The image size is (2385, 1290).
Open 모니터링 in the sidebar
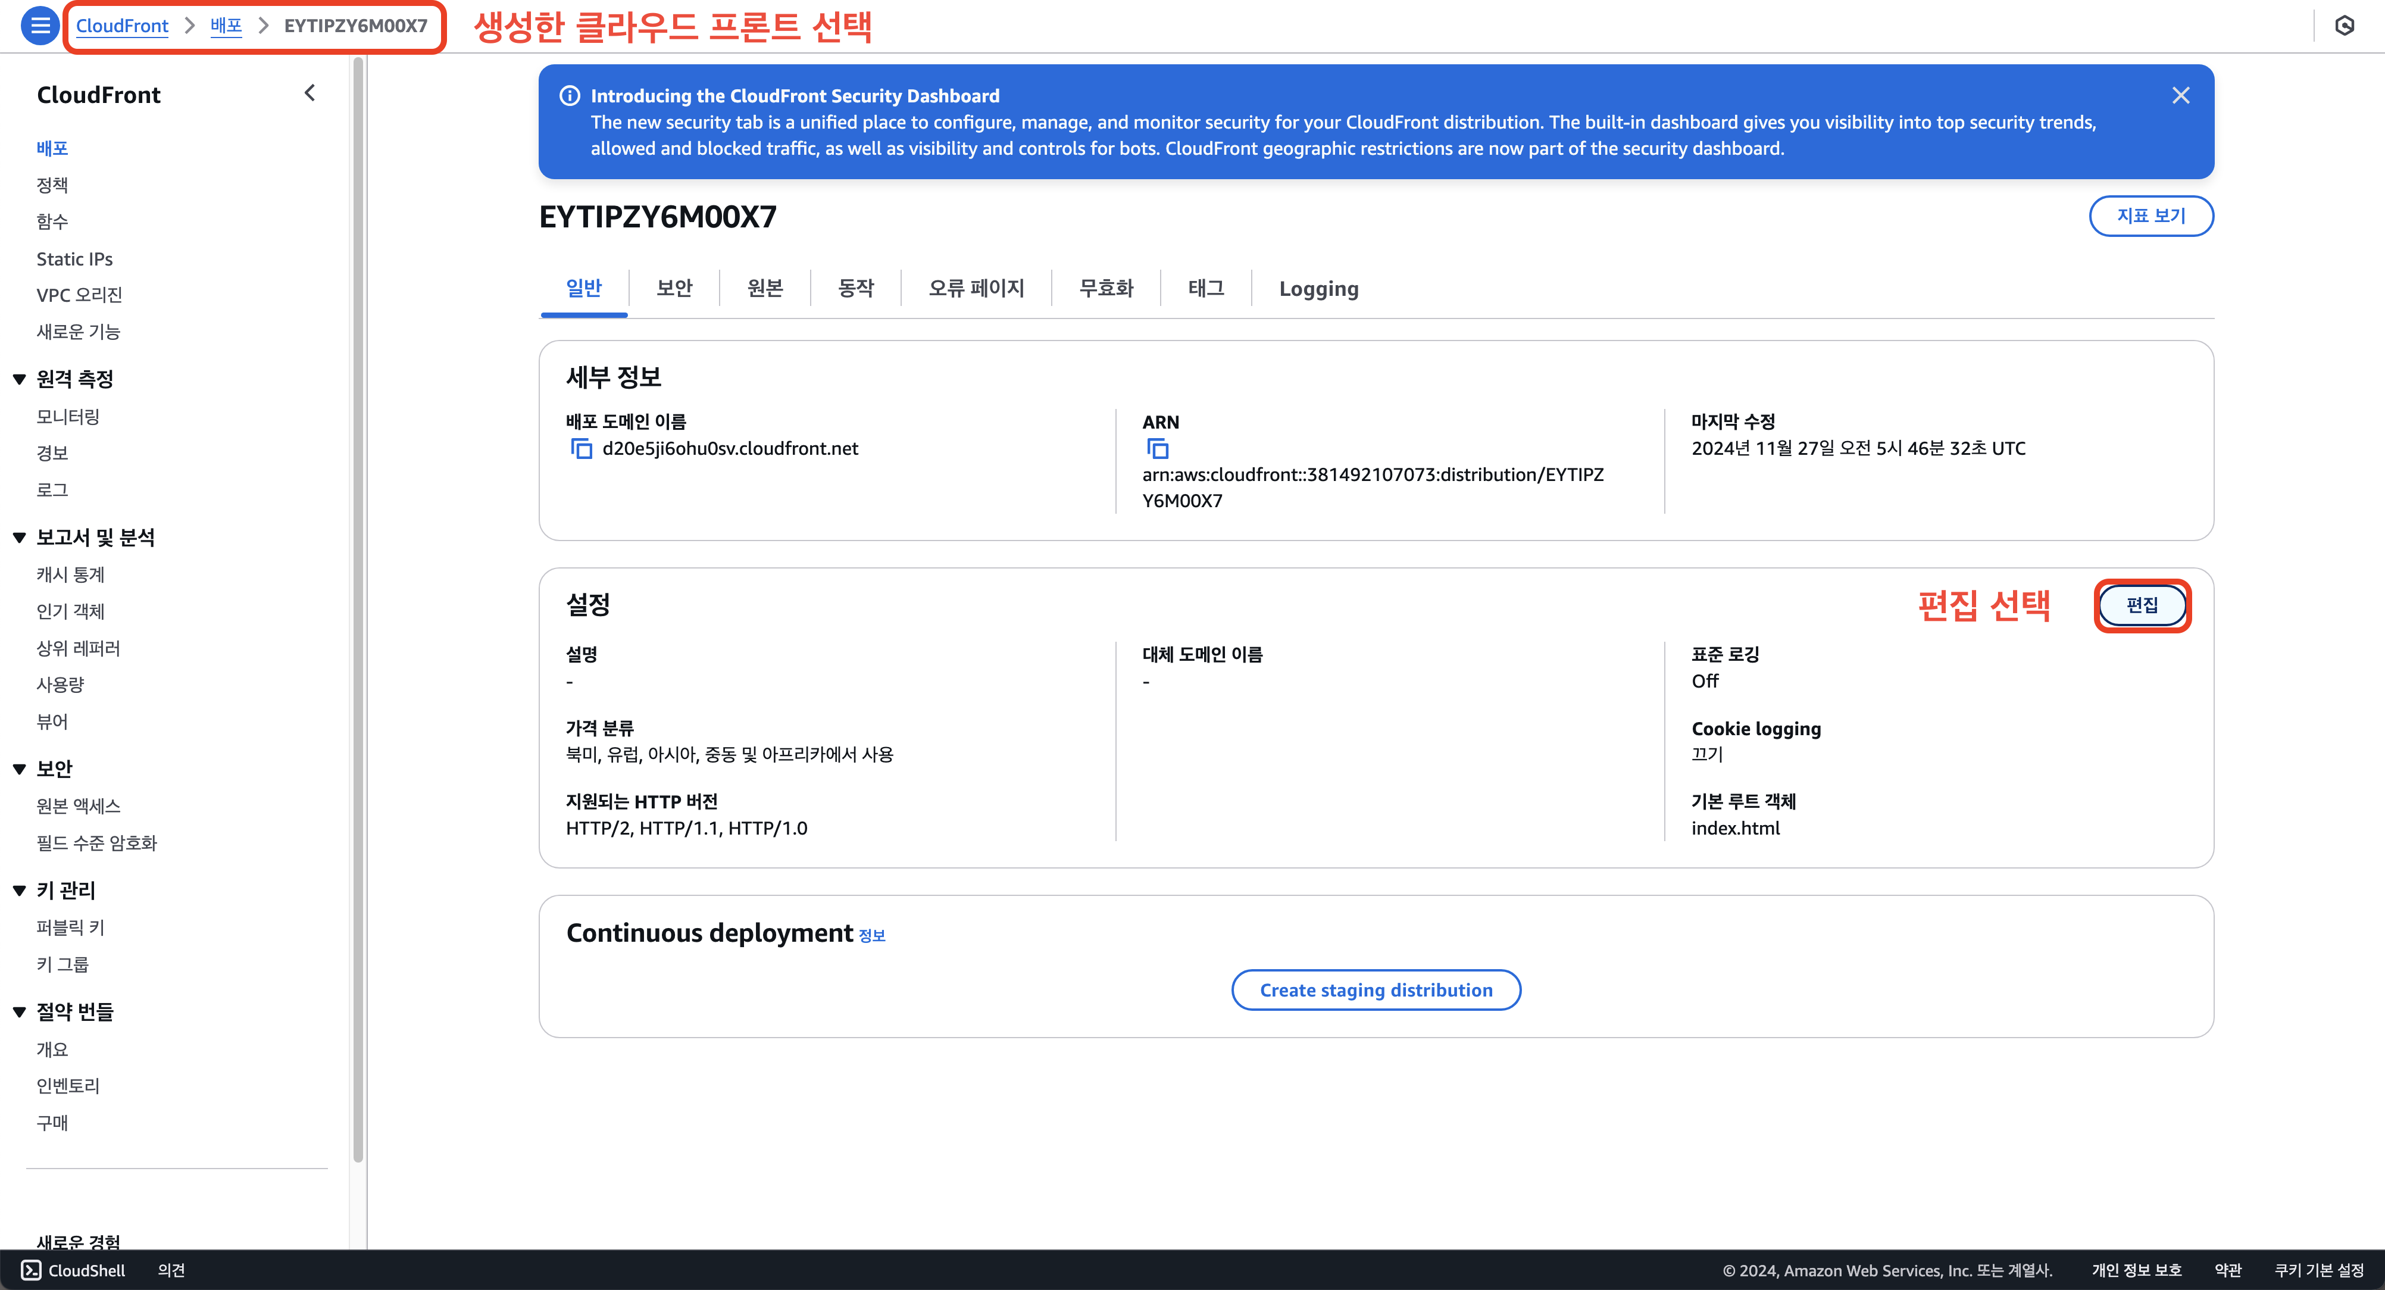click(x=68, y=417)
